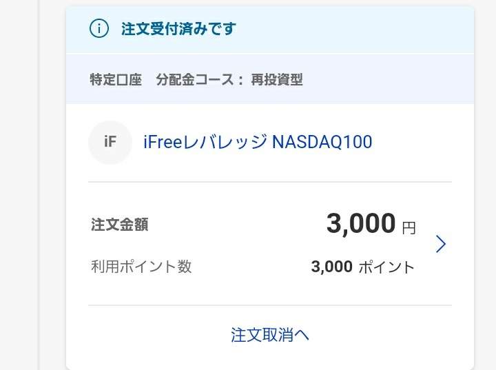Go to 注文取消へ to cancel order

pos(270,335)
